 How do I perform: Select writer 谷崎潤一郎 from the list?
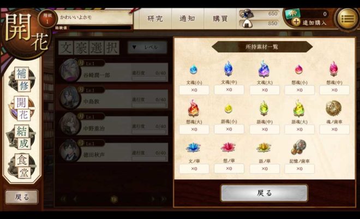(113, 71)
